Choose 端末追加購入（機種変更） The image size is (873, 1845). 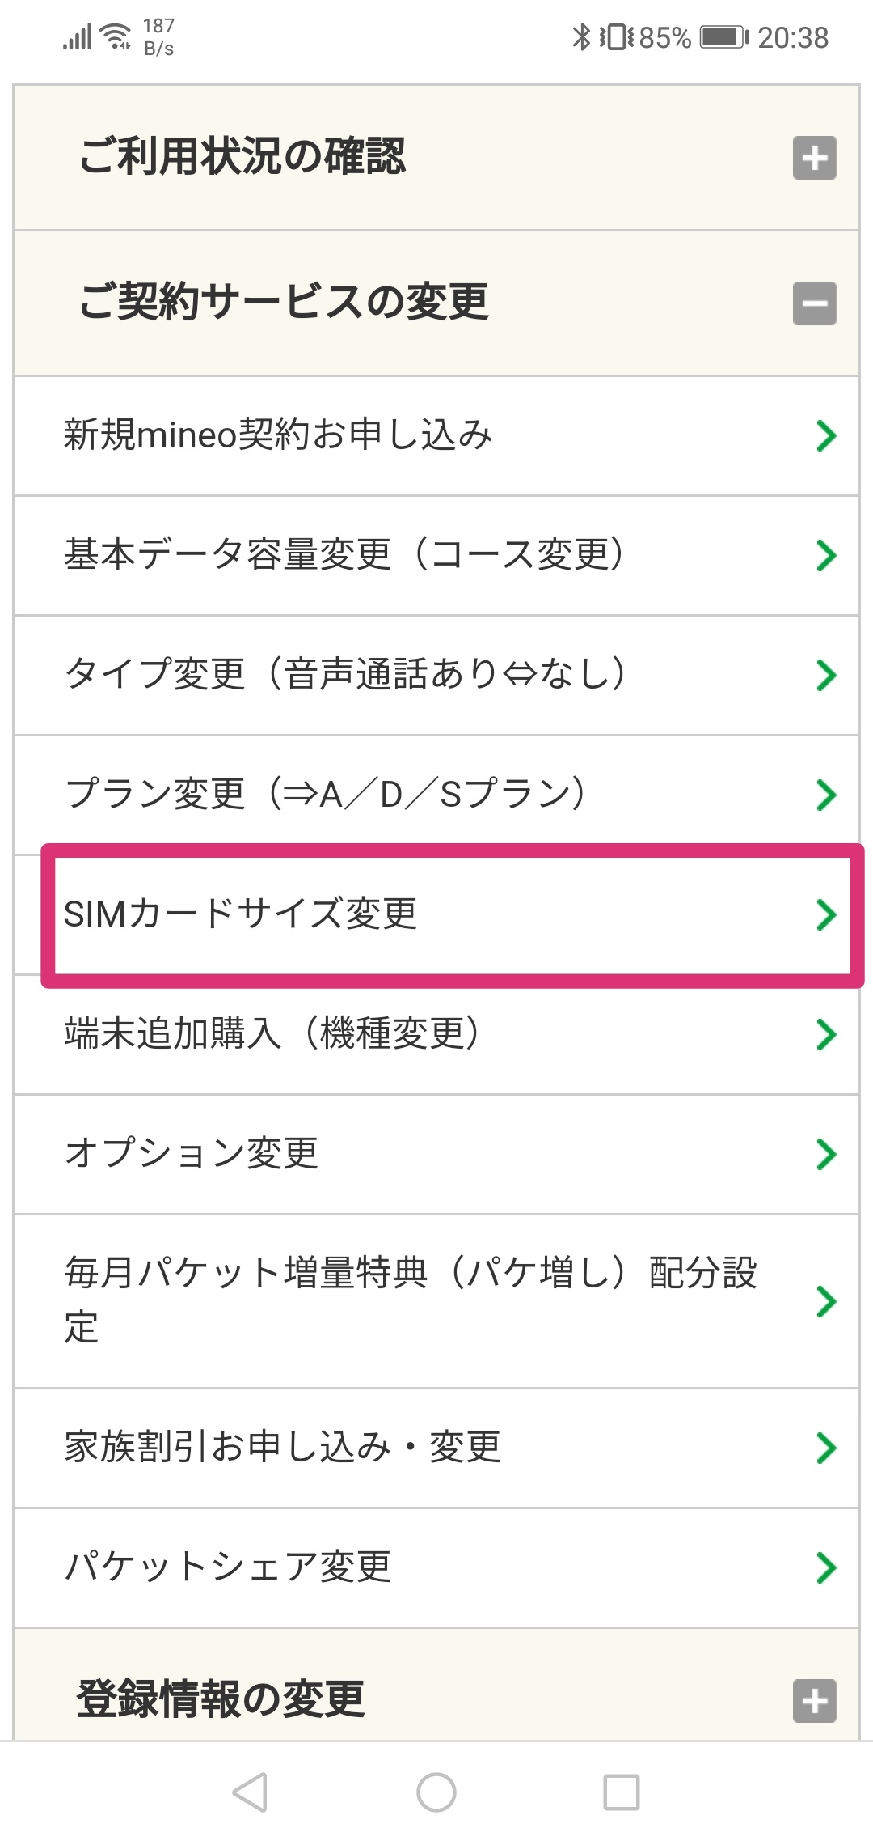point(272,1033)
